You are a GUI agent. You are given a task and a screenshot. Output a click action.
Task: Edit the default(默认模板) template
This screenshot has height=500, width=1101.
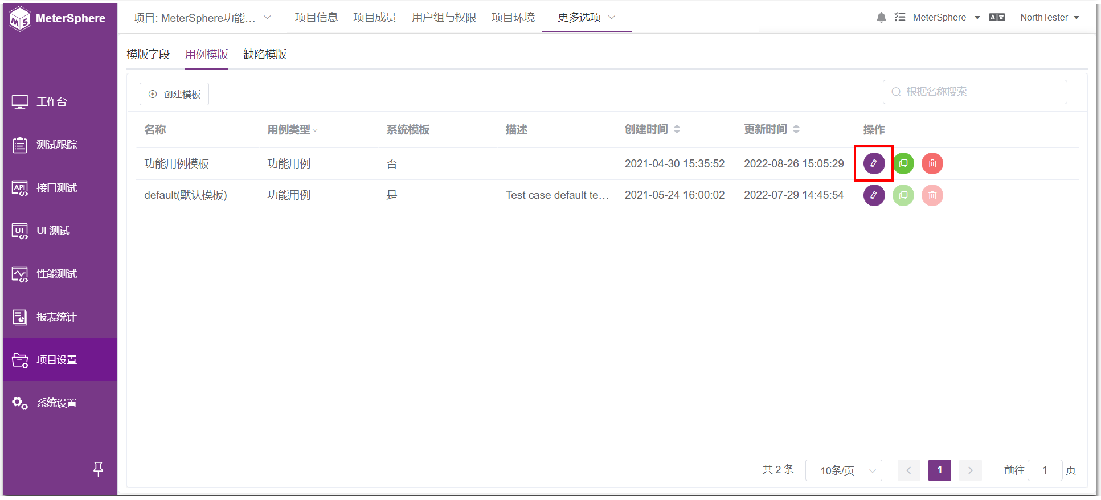(x=874, y=195)
